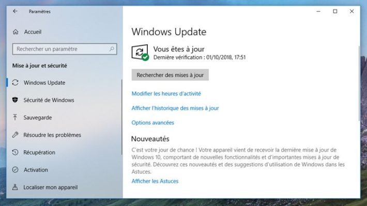Select Récupération in sidebar

39,152
